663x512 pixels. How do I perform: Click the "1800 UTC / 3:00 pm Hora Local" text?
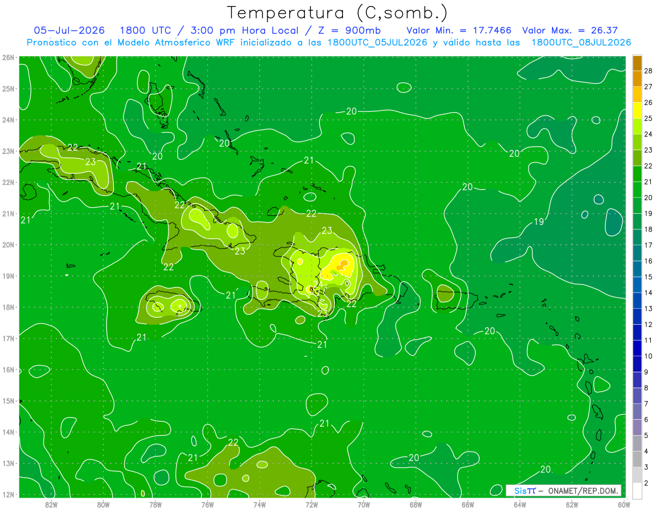coord(209,30)
